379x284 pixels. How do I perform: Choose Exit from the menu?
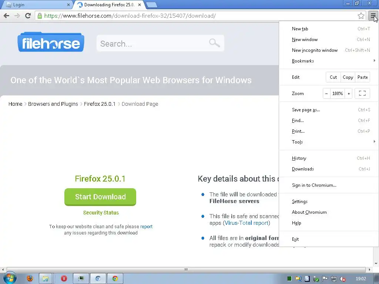(x=329, y=239)
